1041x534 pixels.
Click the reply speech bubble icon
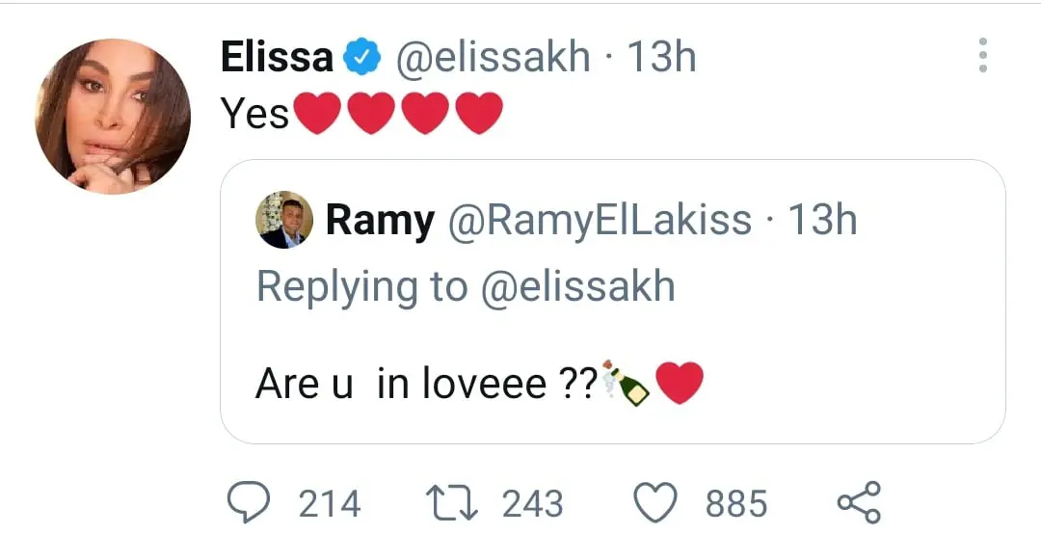pos(249,503)
